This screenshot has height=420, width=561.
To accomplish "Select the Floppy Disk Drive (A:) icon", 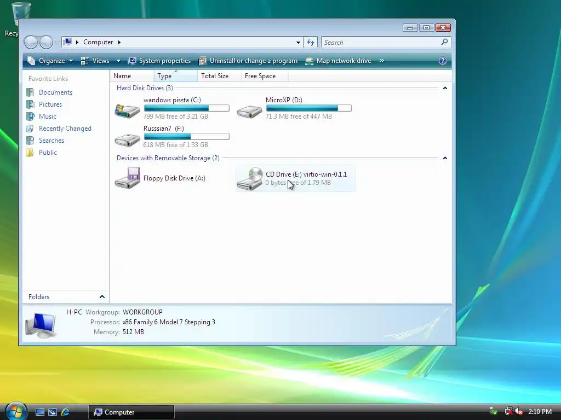I will pos(127,178).
